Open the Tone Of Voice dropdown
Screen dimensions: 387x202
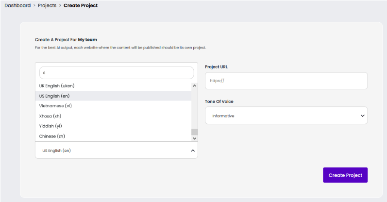(x=286, y=116)
